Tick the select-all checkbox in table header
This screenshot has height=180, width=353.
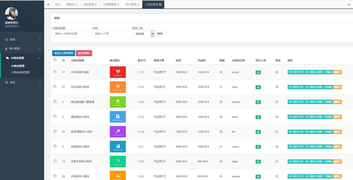coord(55,60)
